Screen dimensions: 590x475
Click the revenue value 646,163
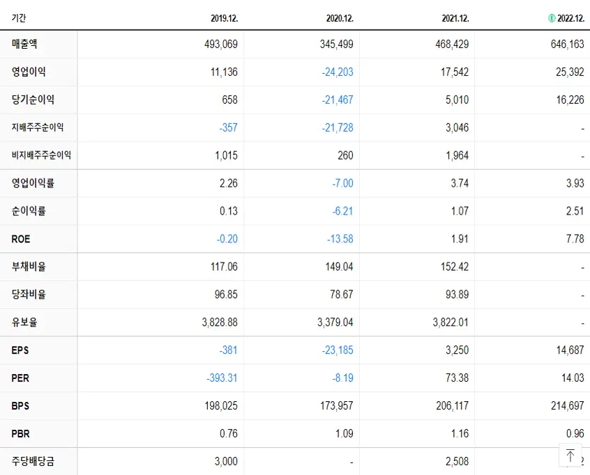click(568, 45)
